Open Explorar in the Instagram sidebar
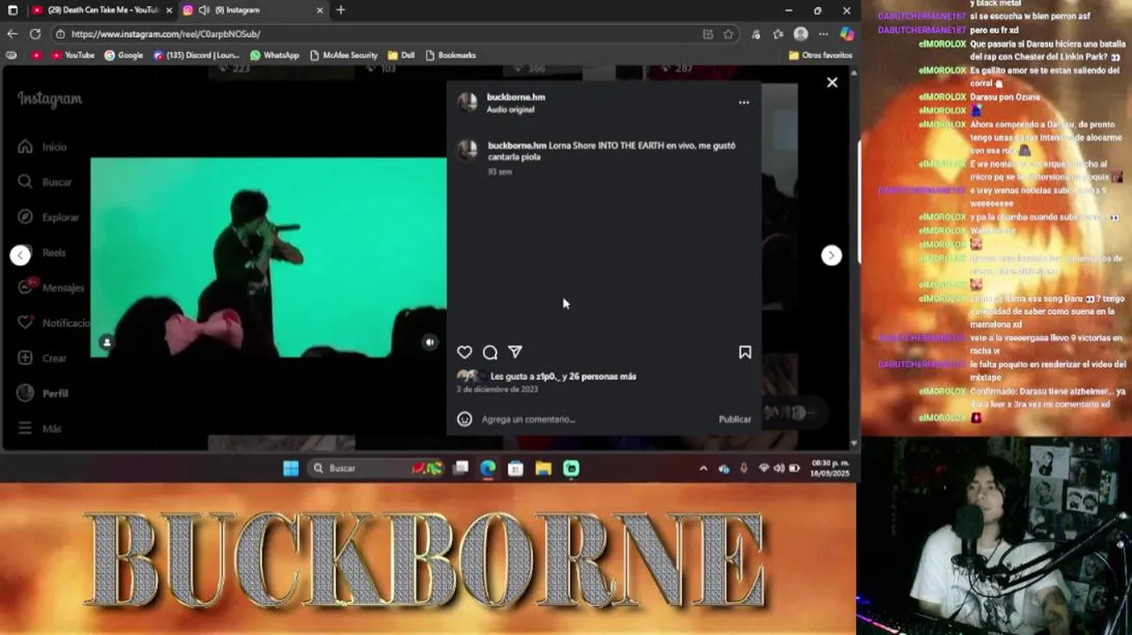 [49, 217]
